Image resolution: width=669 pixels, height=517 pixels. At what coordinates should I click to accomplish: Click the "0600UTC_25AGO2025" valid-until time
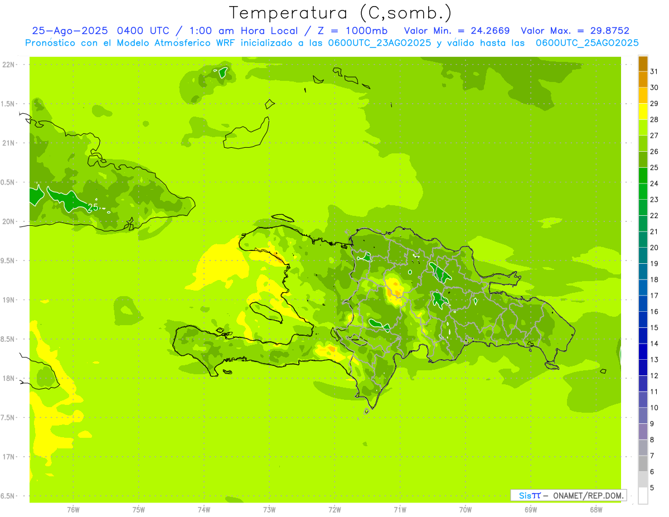point(587,43)
